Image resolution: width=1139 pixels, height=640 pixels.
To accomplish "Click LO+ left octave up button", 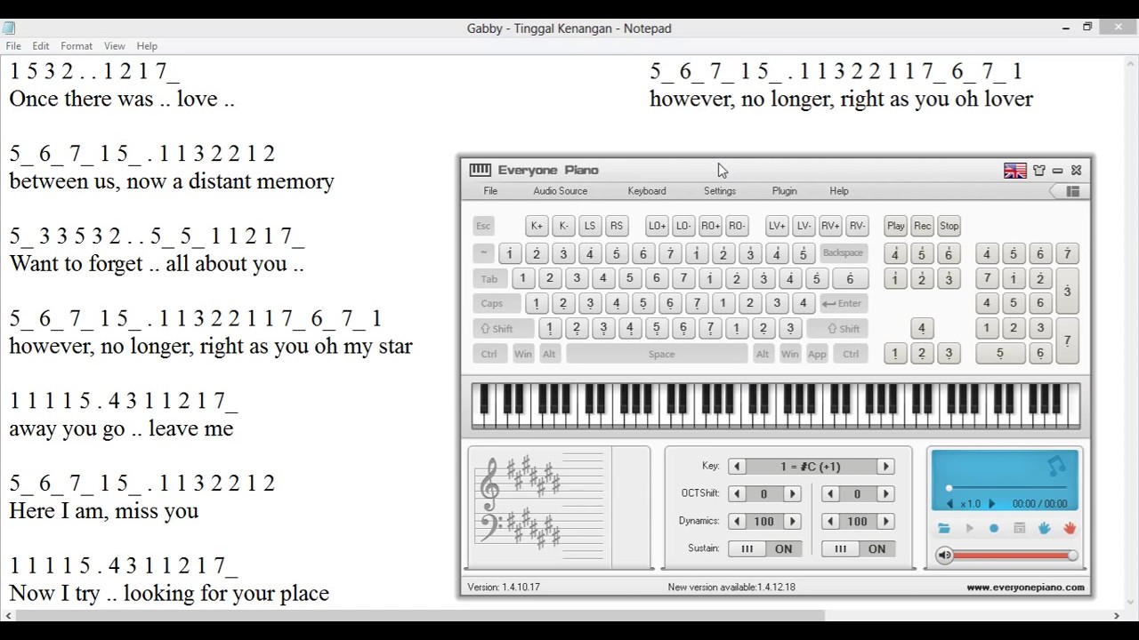I will (x=657, y=226).
